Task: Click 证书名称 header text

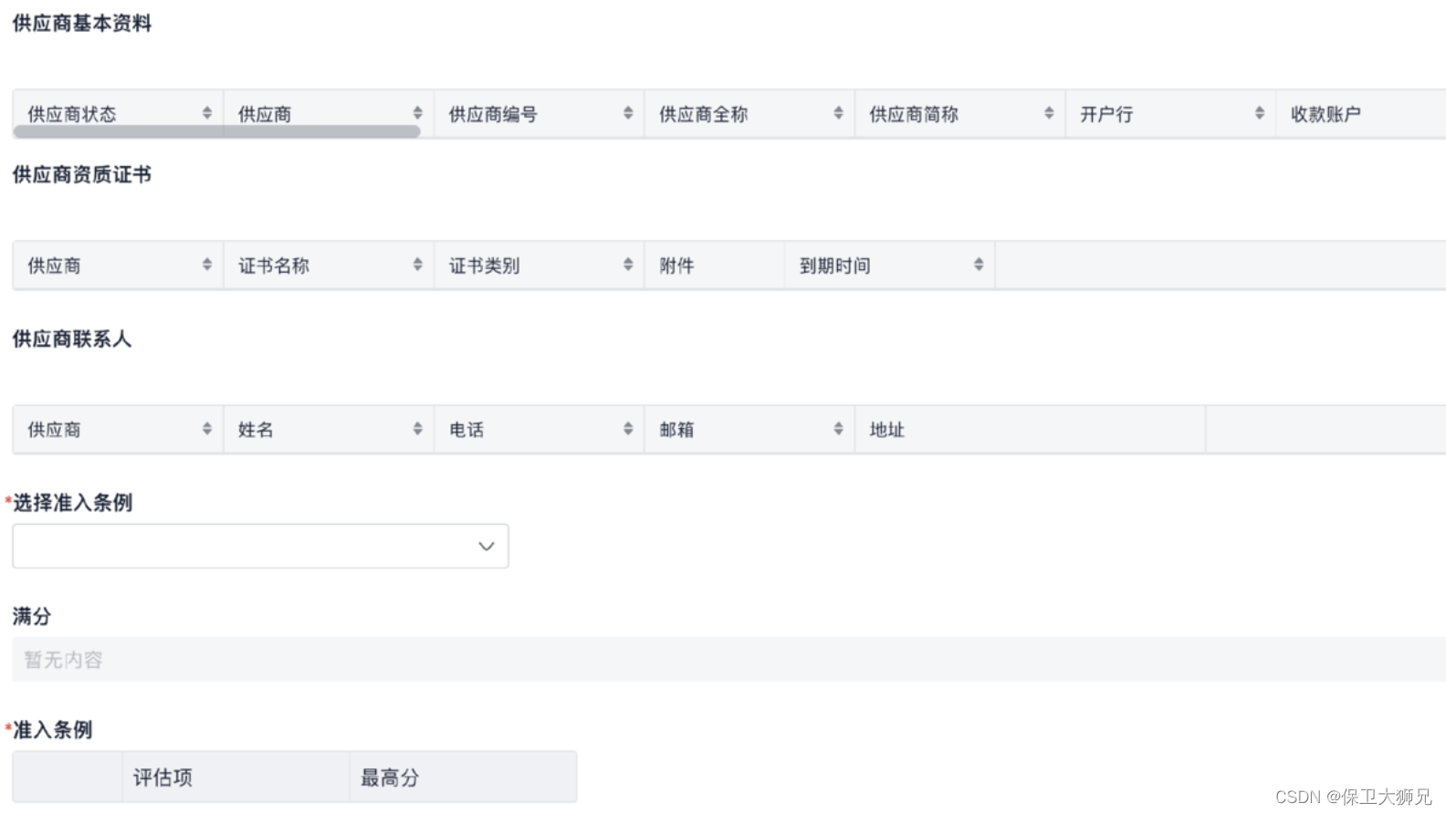Action: tap(274, 266)
